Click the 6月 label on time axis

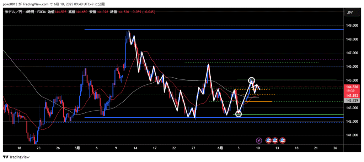(221, 147)
